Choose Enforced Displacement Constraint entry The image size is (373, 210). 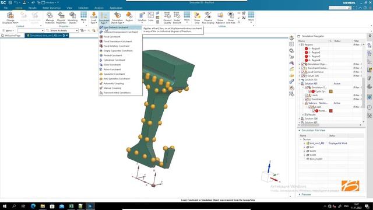(x=121, y=32)
